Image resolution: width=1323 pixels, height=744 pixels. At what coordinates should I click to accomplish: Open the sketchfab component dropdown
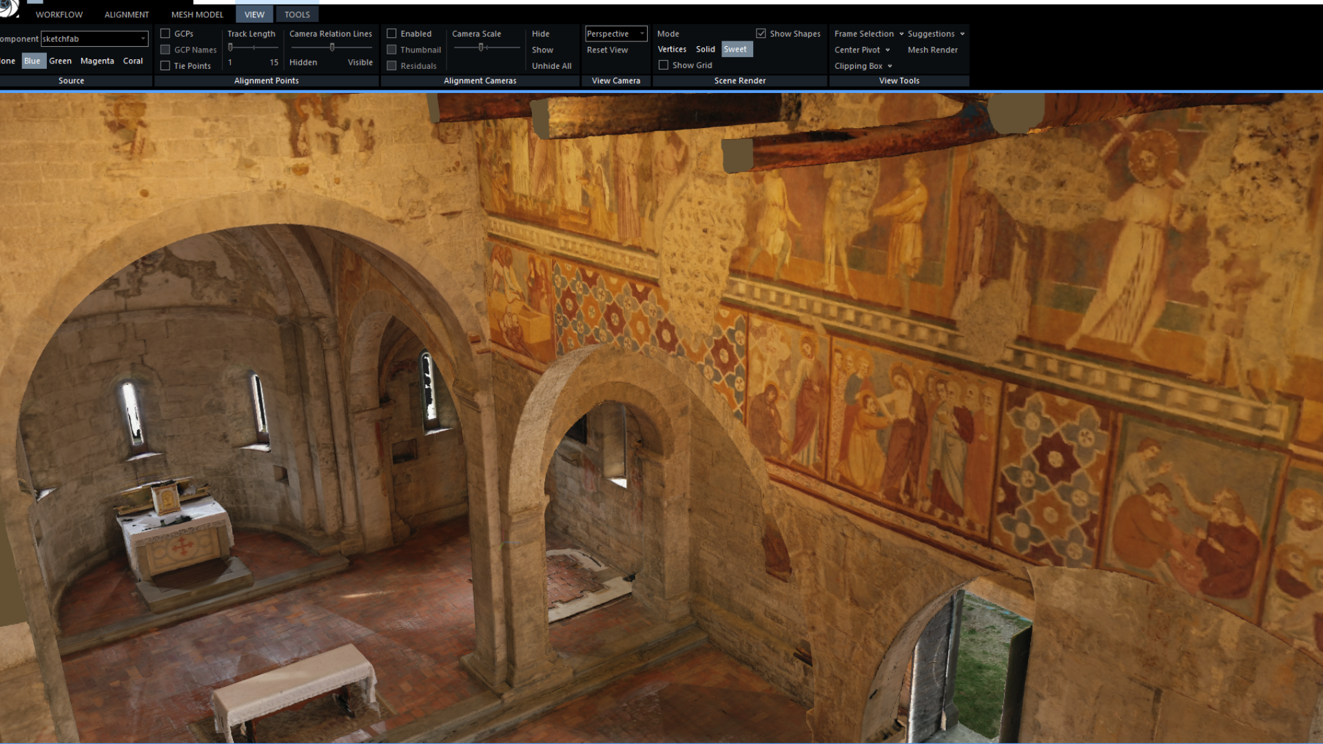[x=143, y=39]
